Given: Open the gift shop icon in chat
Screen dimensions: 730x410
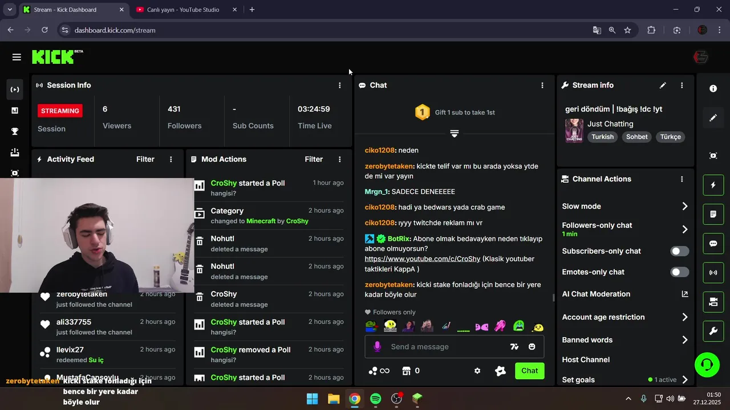Looking at the screenshot, I should click(x=407, y=371).
